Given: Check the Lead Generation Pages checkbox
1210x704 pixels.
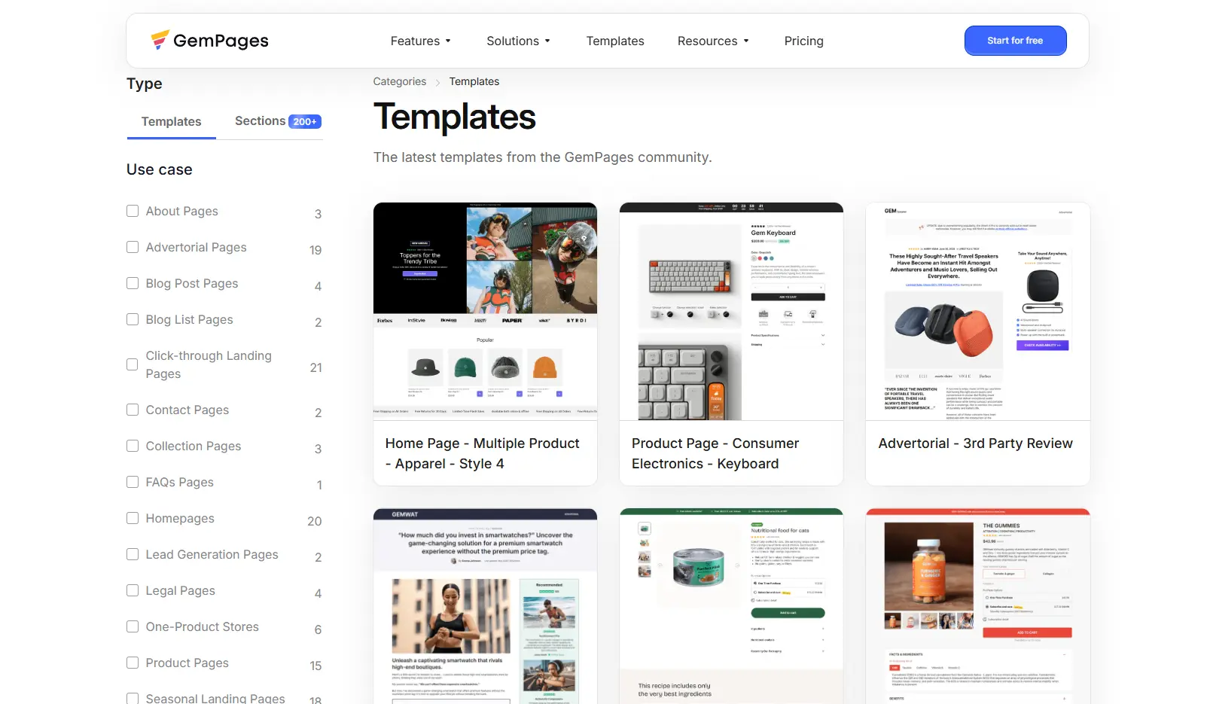Looking at the screenshot, I should tap(133, 554).
